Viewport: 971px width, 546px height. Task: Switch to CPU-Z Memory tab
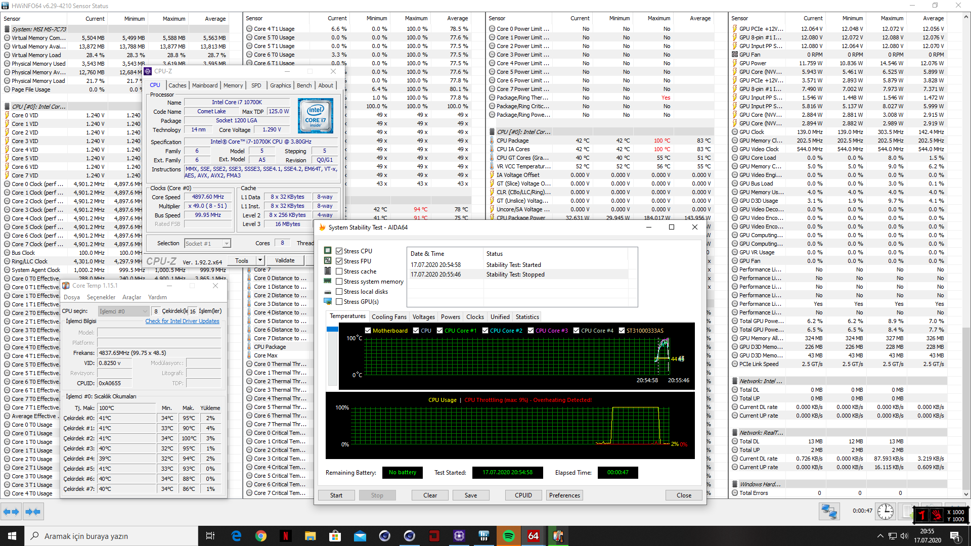click(233, 85)
